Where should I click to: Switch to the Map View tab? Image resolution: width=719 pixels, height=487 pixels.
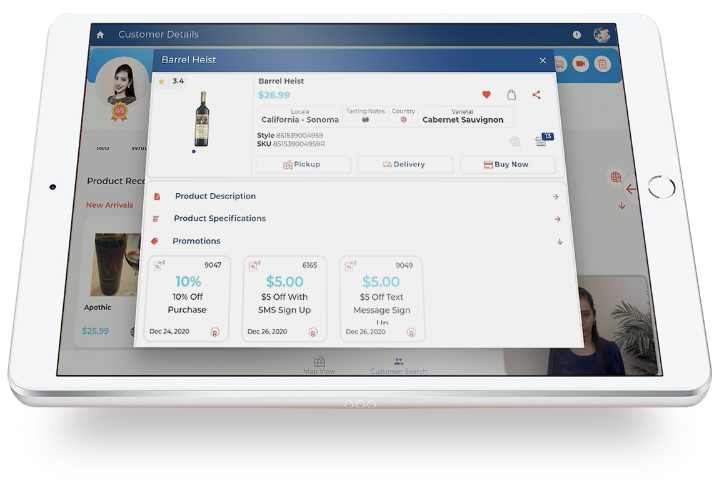319,366
